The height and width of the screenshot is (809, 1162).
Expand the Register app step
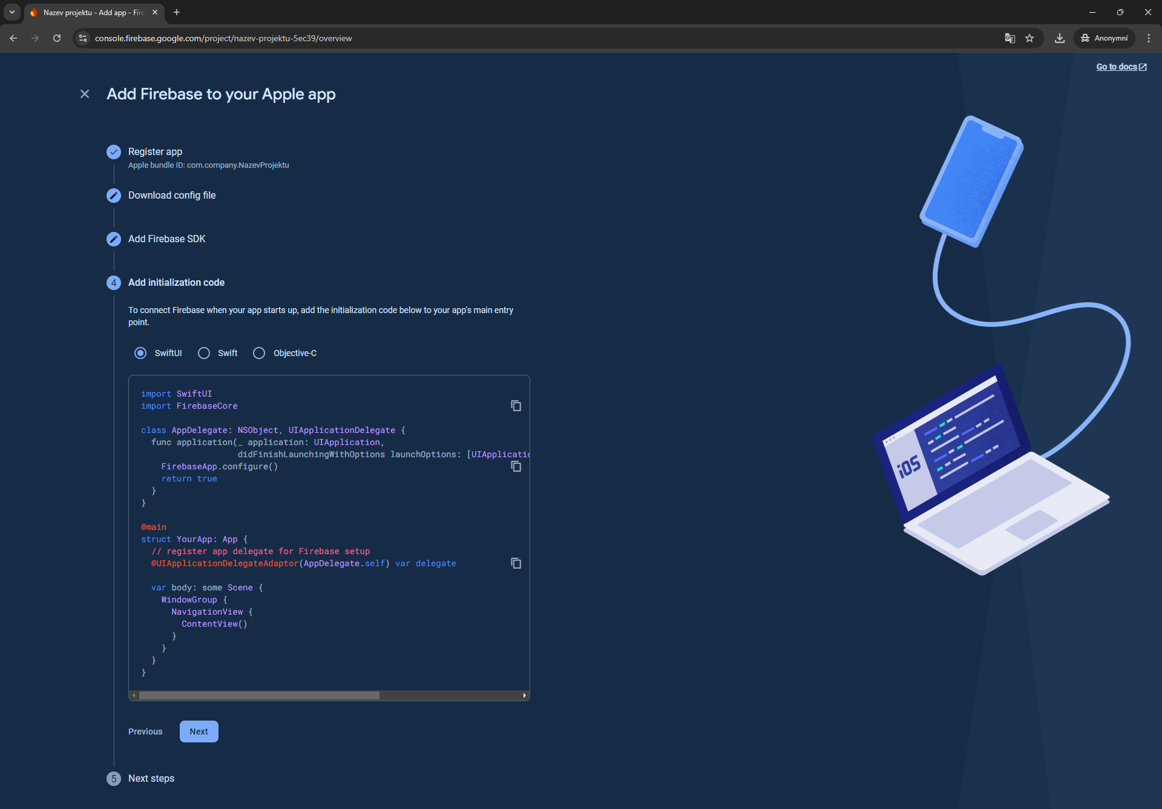(155, 152)
